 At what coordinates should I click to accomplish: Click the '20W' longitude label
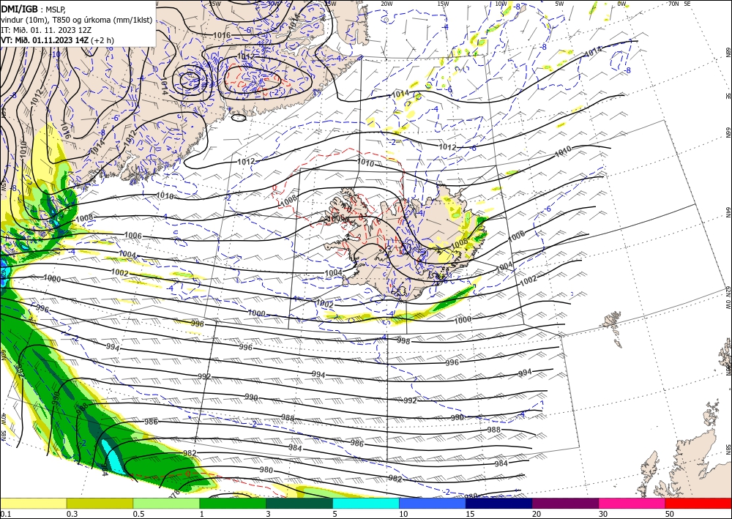point(386,4)
